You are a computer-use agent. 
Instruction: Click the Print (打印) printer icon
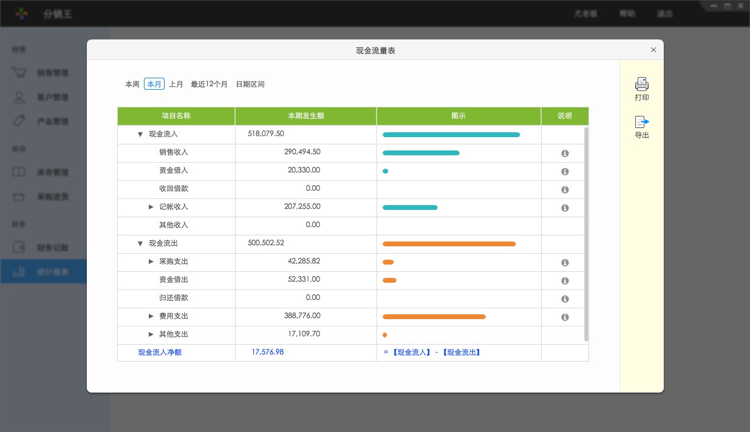(x=641, y=84)
